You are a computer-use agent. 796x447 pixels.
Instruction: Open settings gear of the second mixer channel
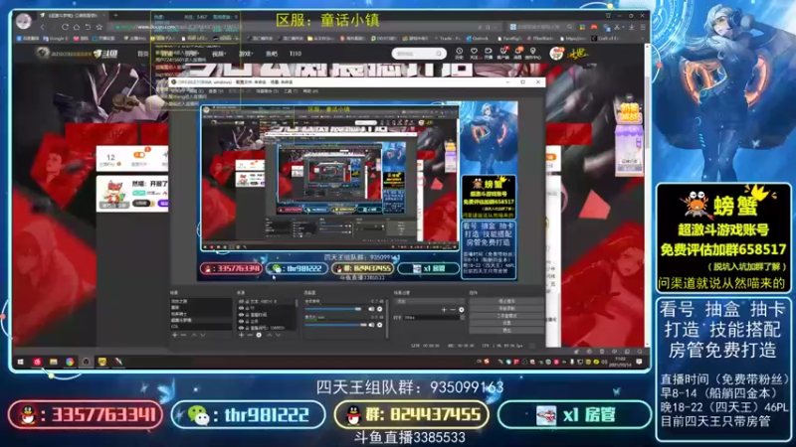[380, 325]
